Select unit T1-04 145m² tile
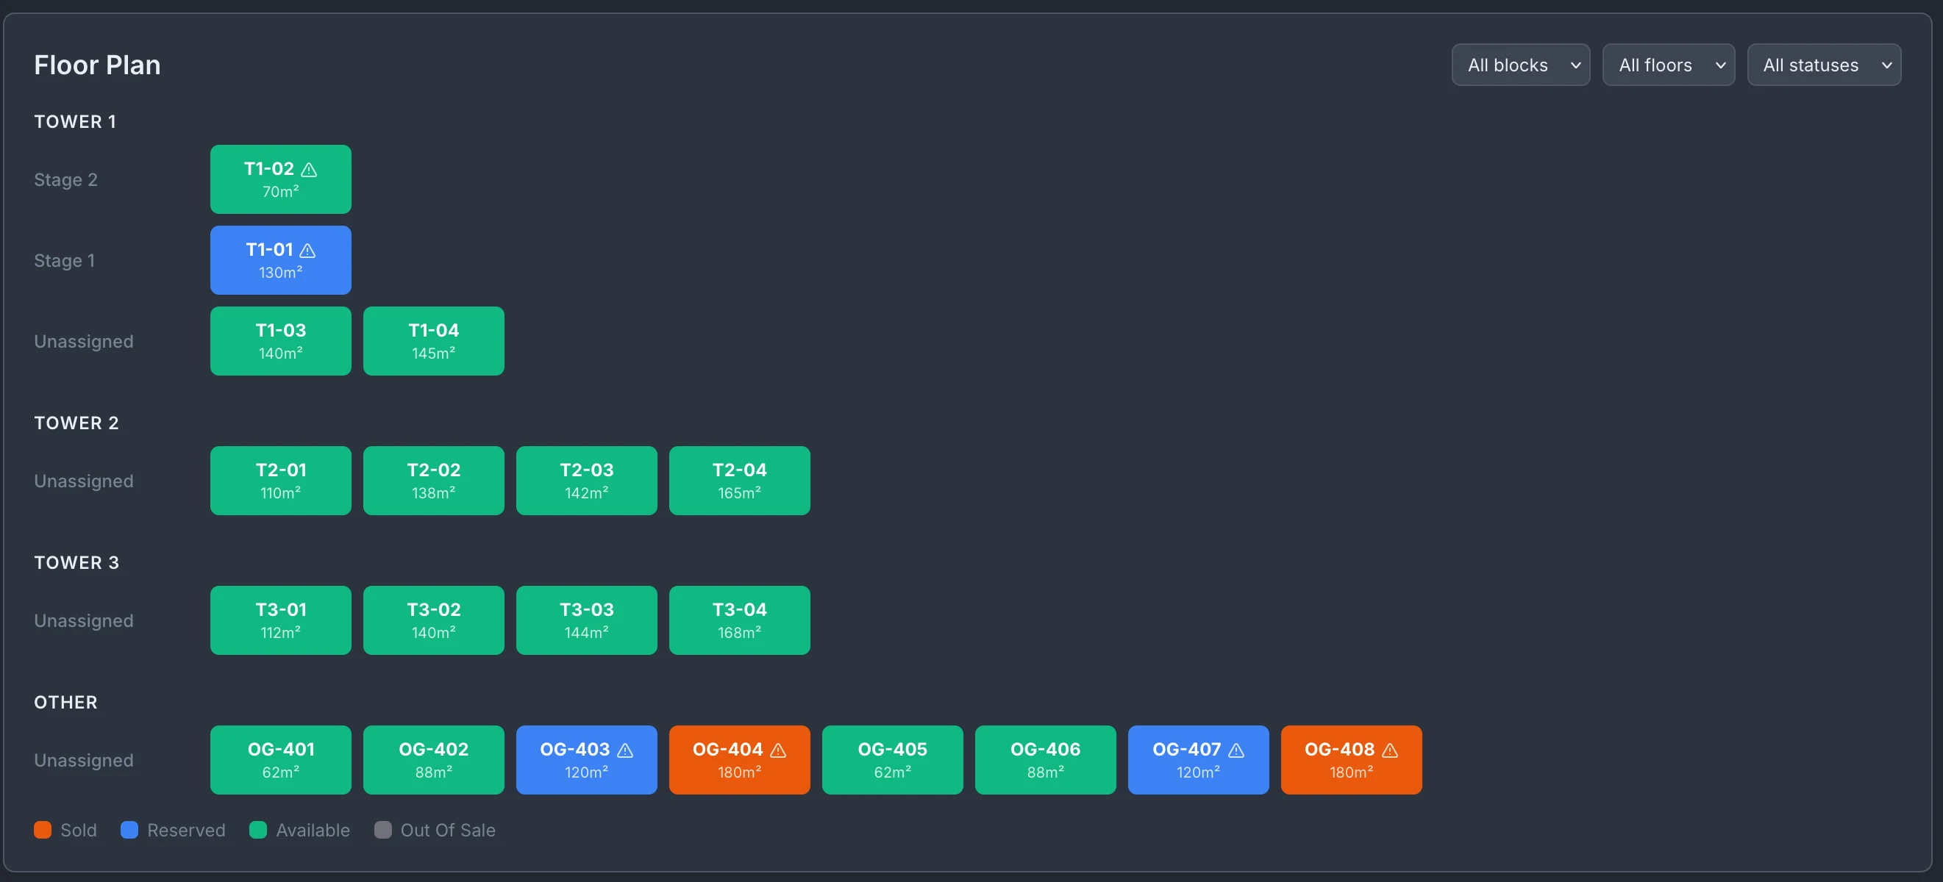This screenshot has width=1943, height=882. click(434, 341)
